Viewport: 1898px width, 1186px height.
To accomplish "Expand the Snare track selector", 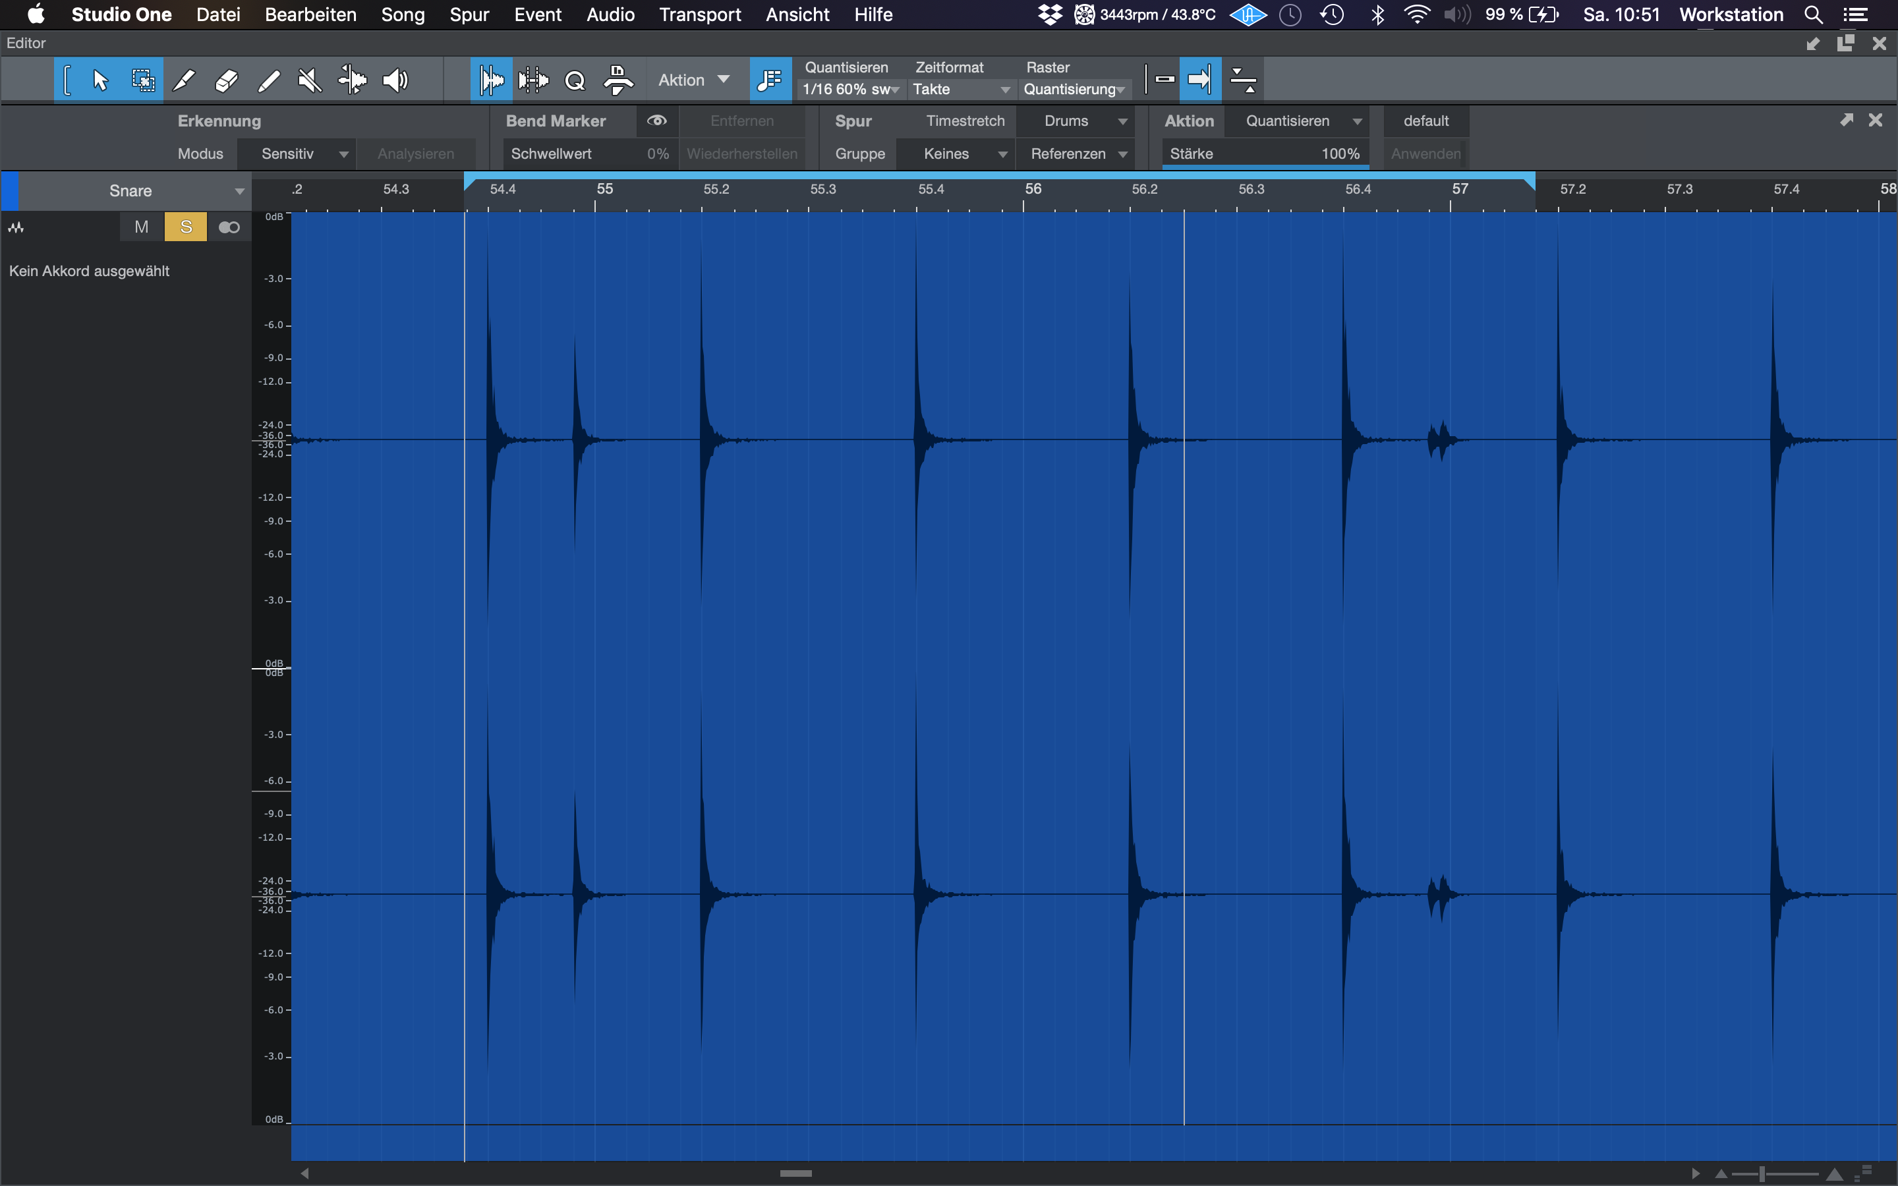I will (x=239, y=190).
